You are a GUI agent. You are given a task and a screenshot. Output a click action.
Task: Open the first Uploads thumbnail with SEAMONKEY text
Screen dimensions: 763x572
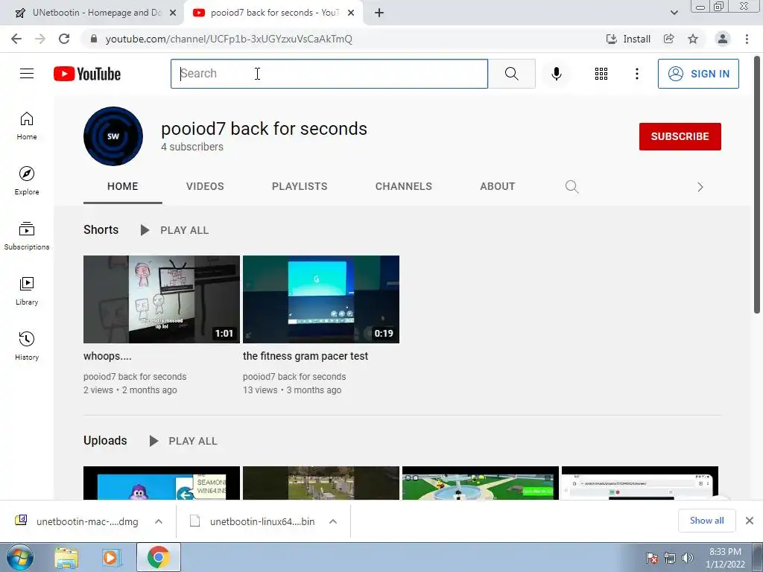(162, 483)
